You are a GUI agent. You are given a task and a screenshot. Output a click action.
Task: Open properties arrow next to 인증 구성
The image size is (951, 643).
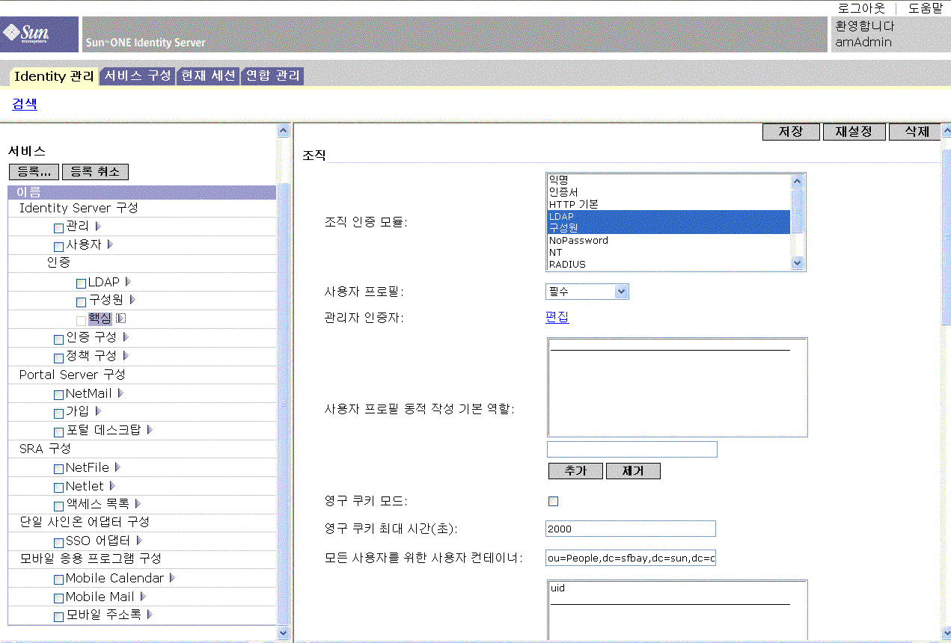click(125, 337)
